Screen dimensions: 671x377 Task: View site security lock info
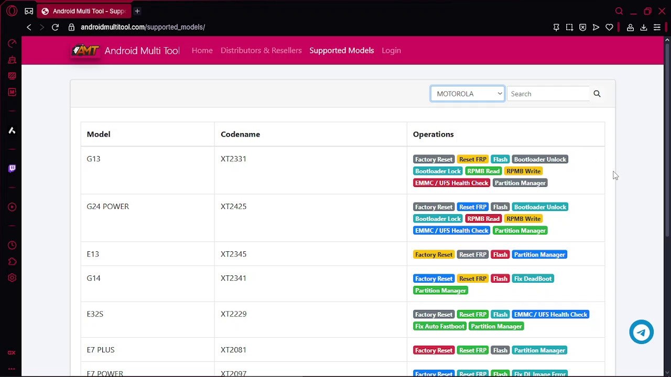click(x=71, y=27)
